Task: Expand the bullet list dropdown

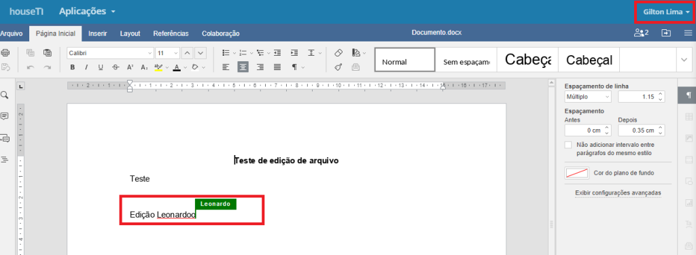Action: [234, 53]
